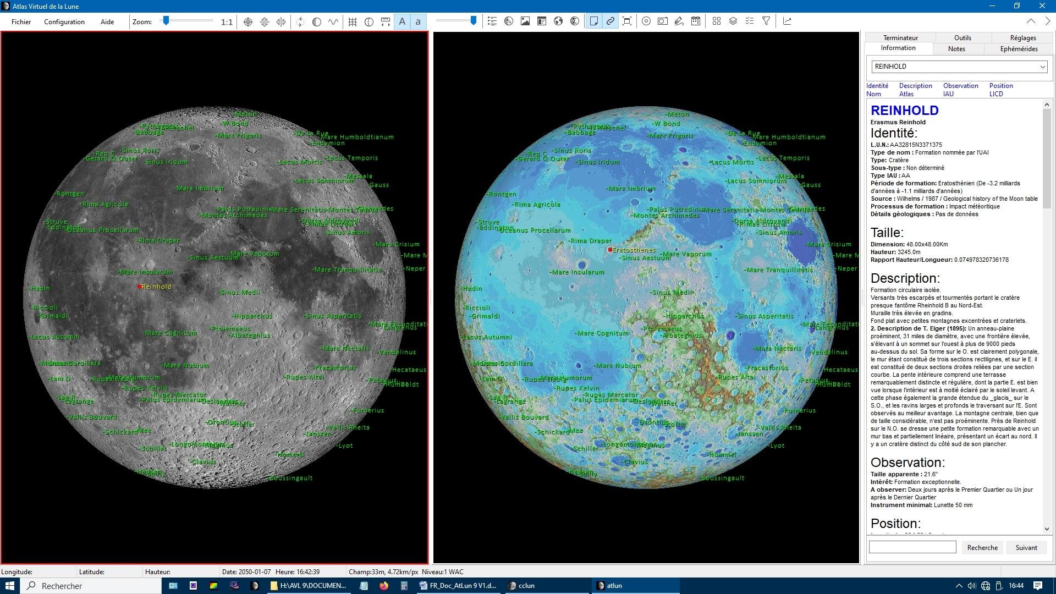1056x594 pixels.
Task: Expand toolbar using the up chevron
Action: point(1031,21)
